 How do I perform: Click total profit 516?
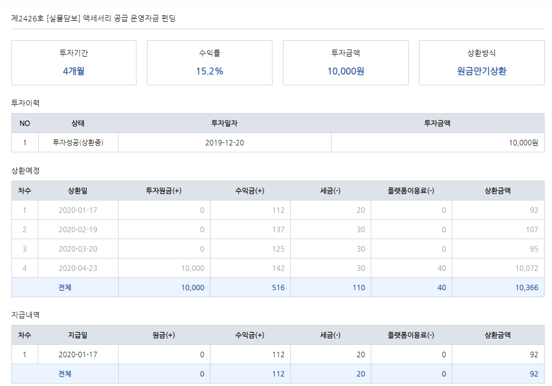278,287
